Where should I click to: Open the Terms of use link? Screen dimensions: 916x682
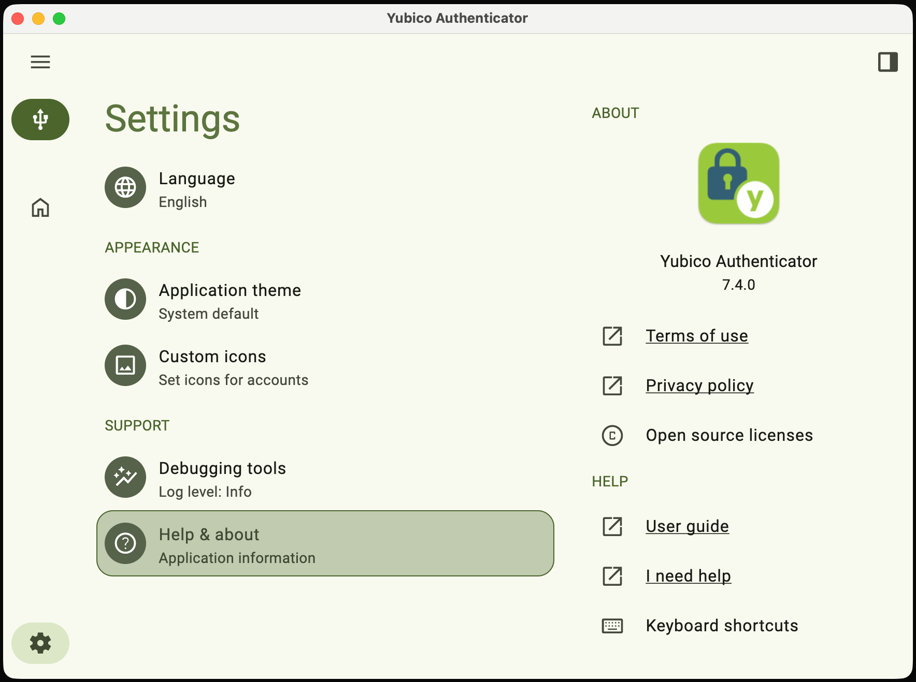(x=696, y=336)
